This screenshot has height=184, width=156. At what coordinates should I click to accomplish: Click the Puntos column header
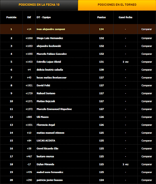tap(101, 17)
